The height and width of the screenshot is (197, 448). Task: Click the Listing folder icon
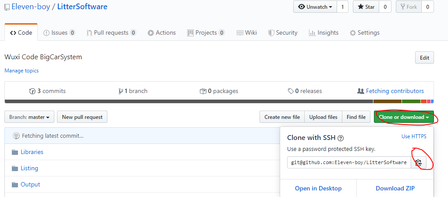15,168
